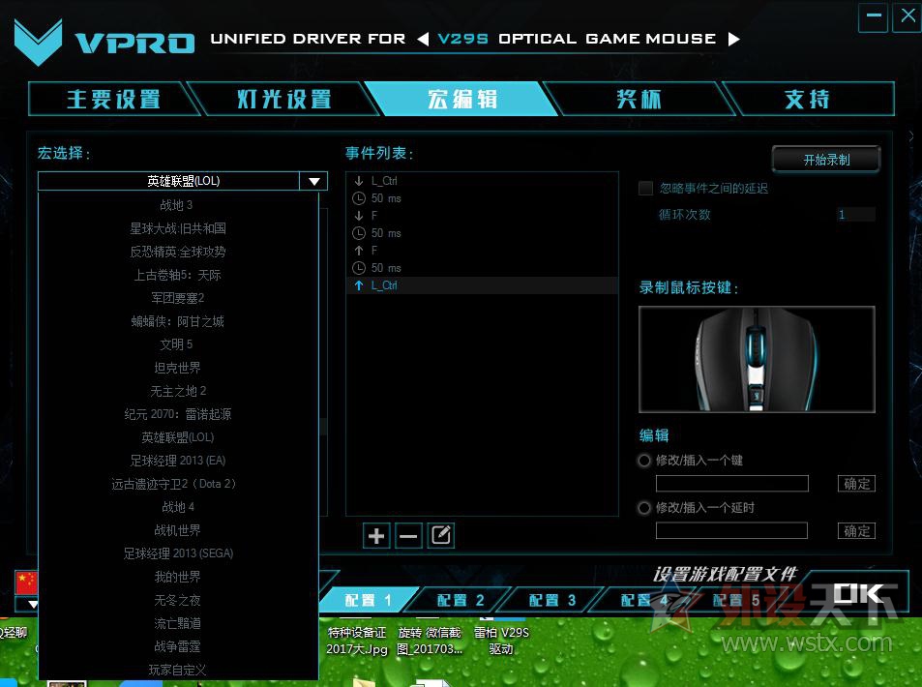Click the mouse image in record panel
922x687 pixels.
click(x=757, y=359)
